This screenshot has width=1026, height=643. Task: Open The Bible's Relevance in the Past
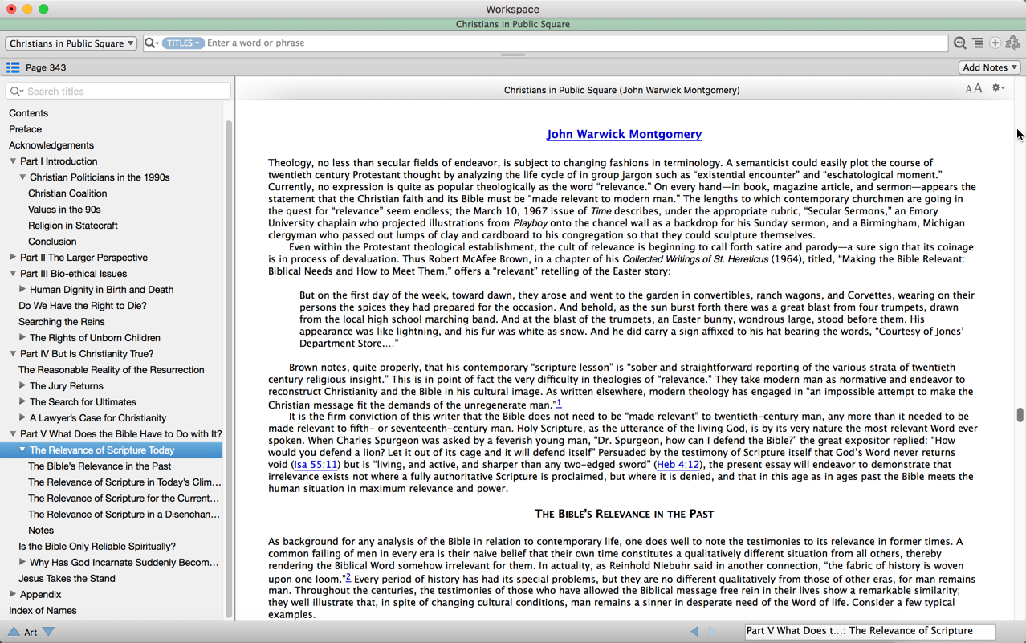(x=100, y=466)
